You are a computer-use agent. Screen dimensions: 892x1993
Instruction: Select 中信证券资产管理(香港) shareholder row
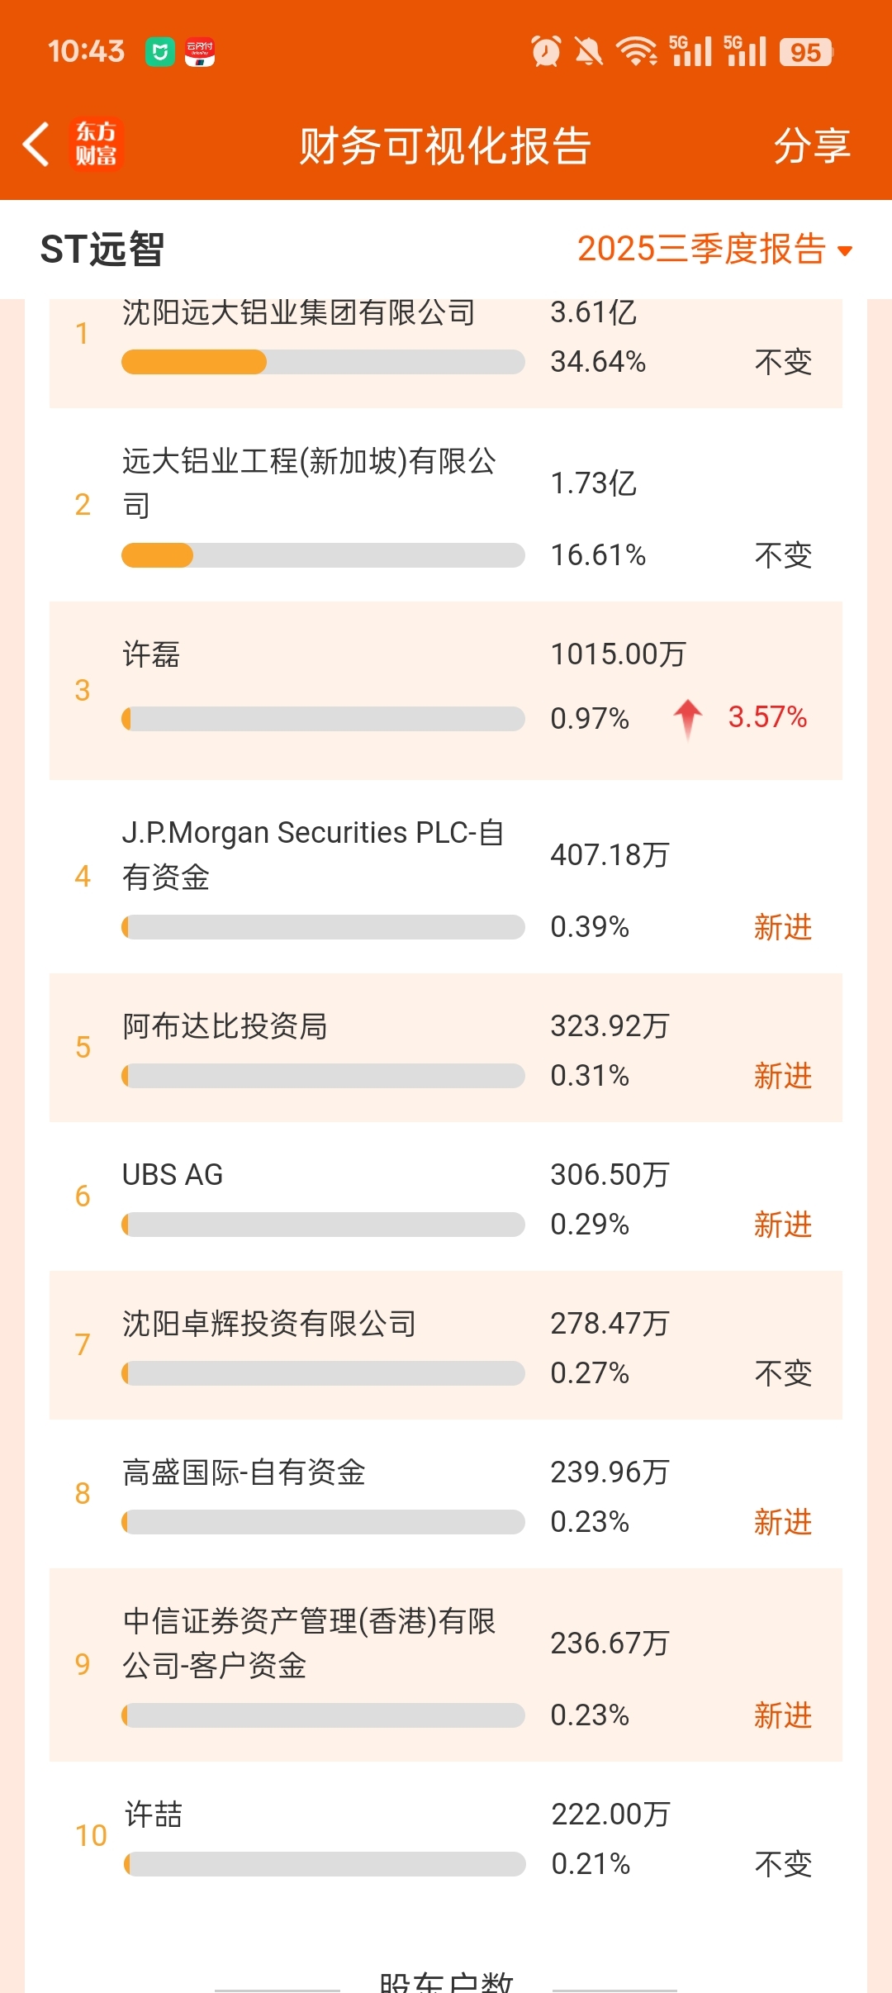[x=309, y=1643]
